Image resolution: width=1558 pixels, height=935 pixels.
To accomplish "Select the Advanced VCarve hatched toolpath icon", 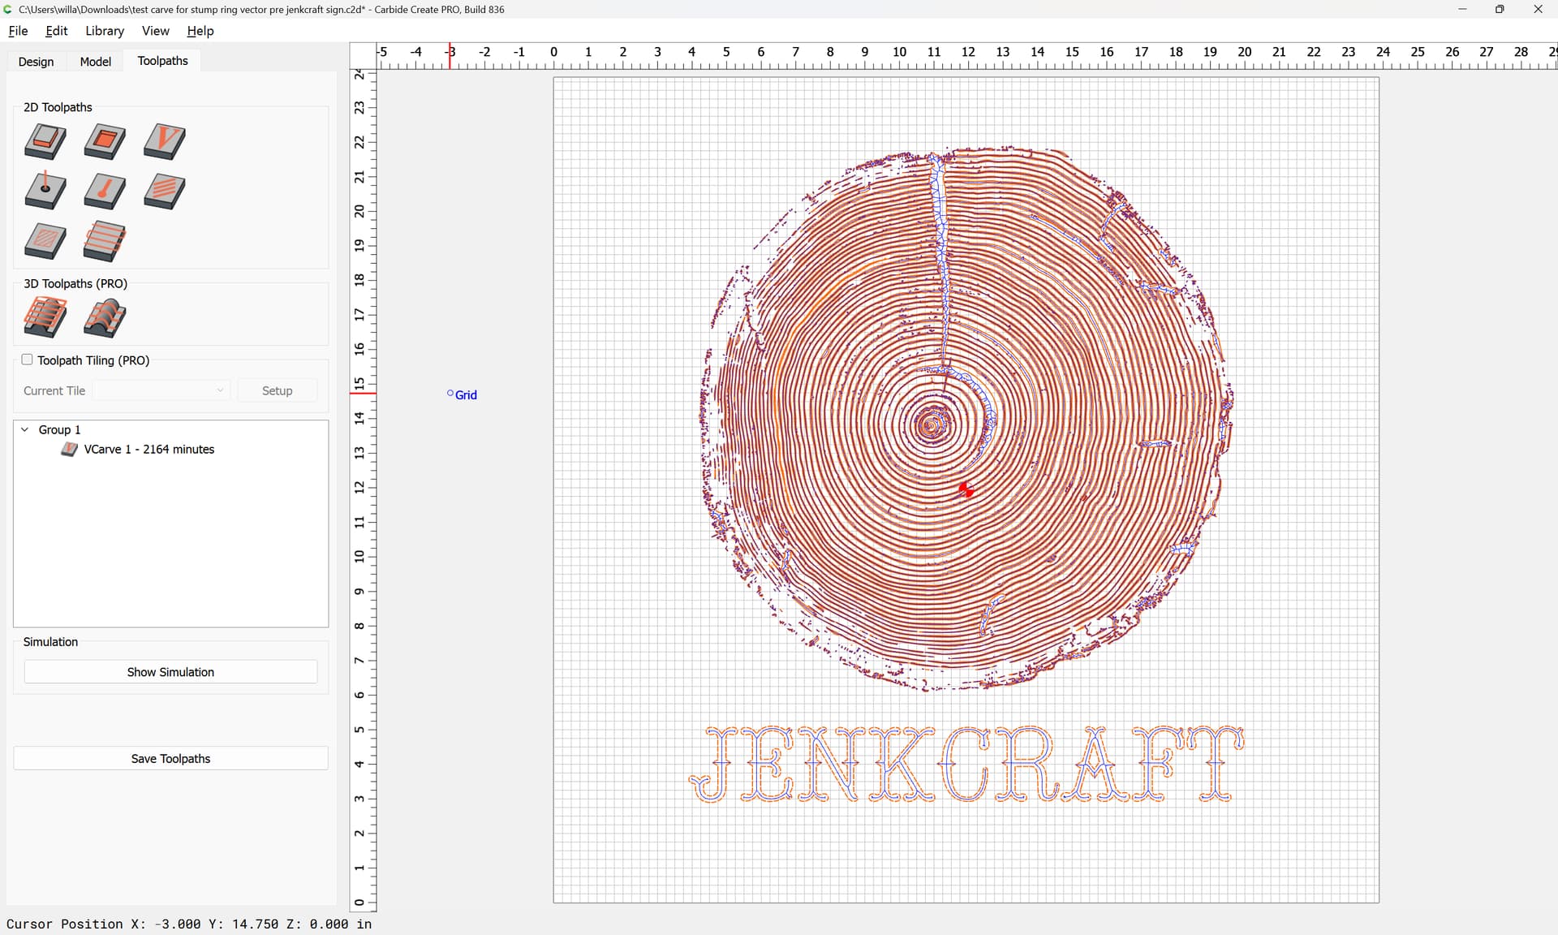I will 45,241.
